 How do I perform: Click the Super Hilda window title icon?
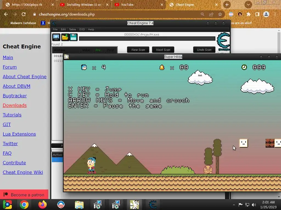[66, 57]
